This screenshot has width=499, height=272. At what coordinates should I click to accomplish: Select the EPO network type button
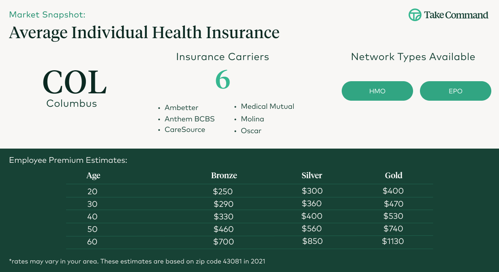coord(455,91)
